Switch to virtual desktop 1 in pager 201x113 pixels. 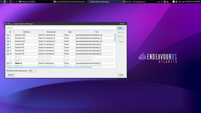tap(5, 2)
